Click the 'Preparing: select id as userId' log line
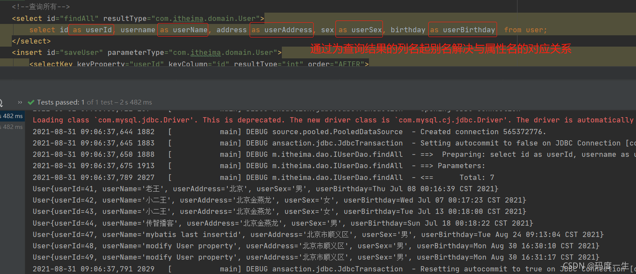The image size is (636, 274). (334, 154)
